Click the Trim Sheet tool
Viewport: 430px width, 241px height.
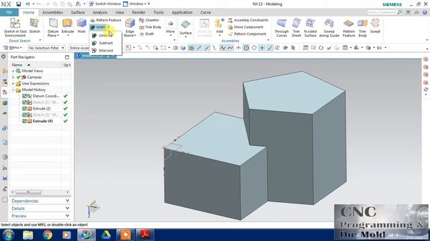[x=296, y=27]
